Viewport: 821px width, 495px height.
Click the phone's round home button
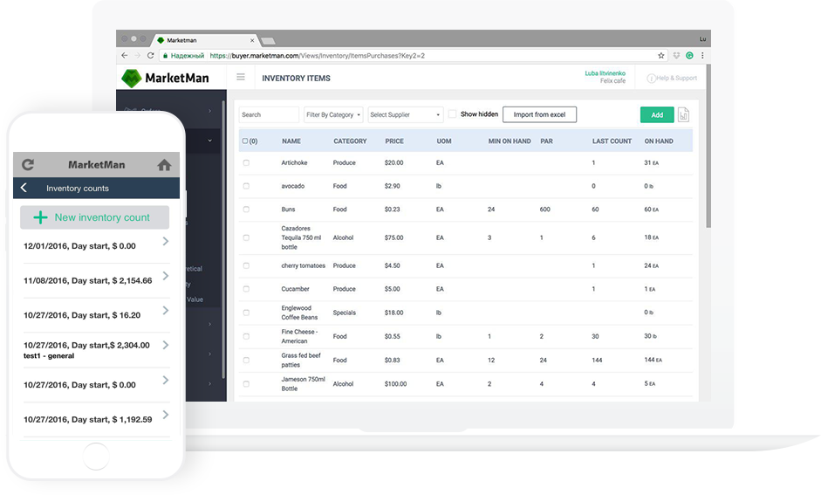click(96, 457)
